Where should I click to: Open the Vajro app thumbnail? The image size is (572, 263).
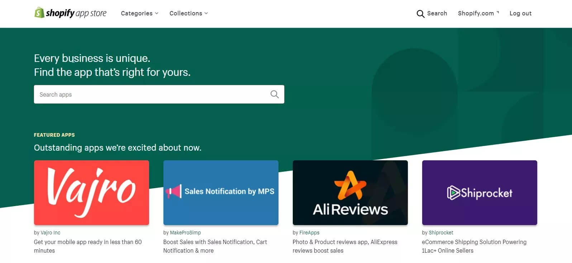(x=91, y=193)
